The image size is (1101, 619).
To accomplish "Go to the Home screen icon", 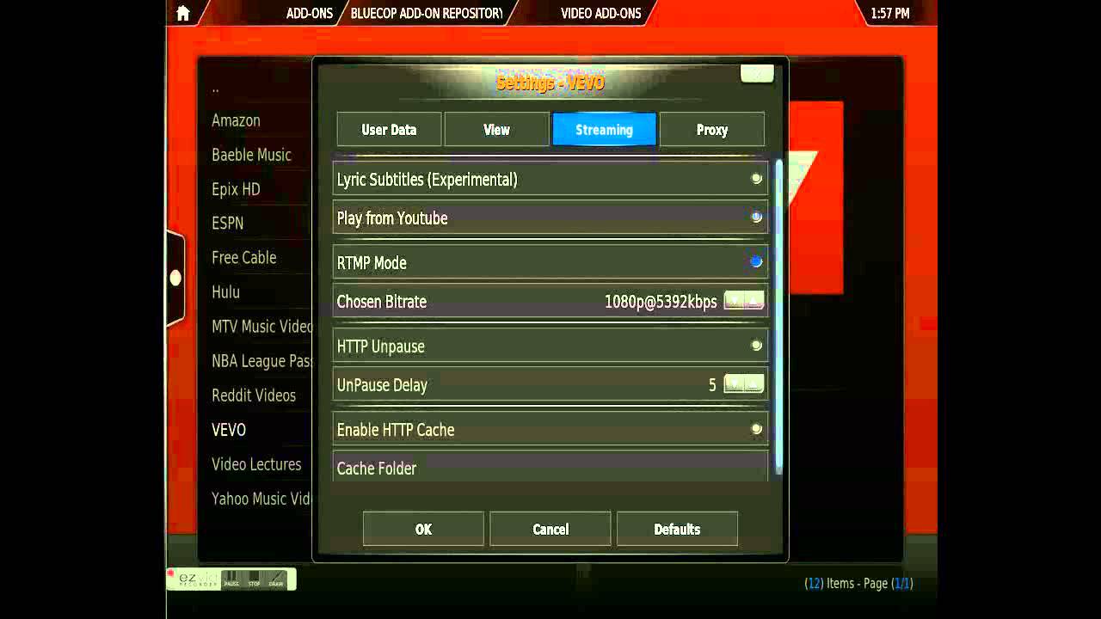I will [182, 13].
